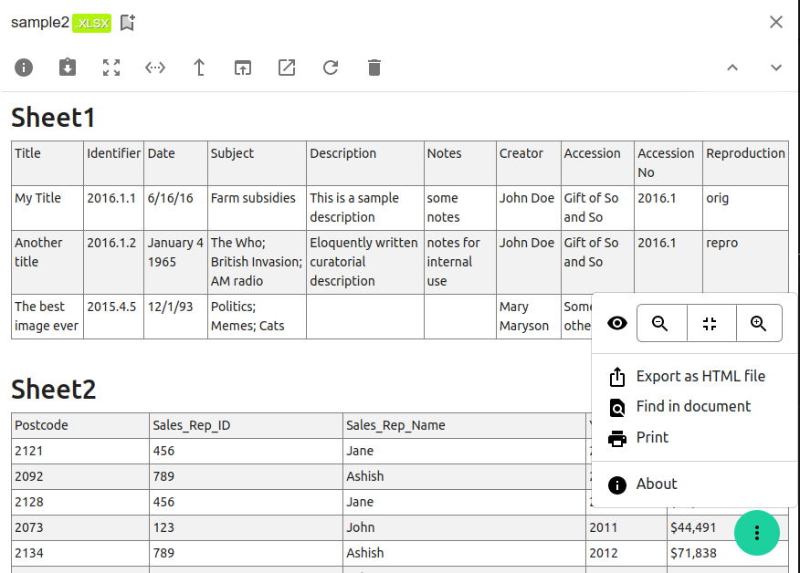The width and height of the screenshot is (800, 573).
Task: Toggle the eye preview visibility control
Action: pyautogui.click(x=616, y=323)
